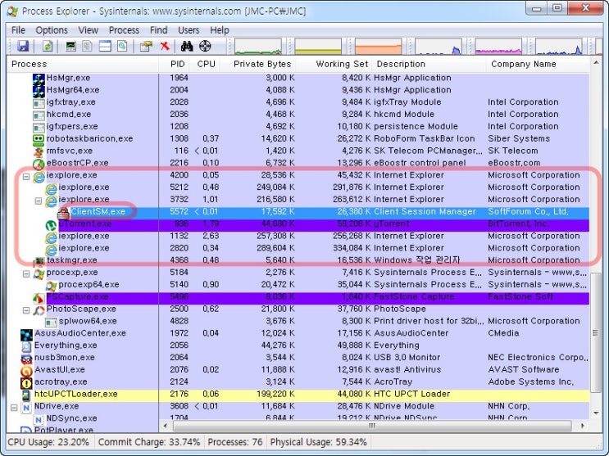Click the vertical scrollbar down arrow
The width and height of the screenshot is (609, 456).
596,414
